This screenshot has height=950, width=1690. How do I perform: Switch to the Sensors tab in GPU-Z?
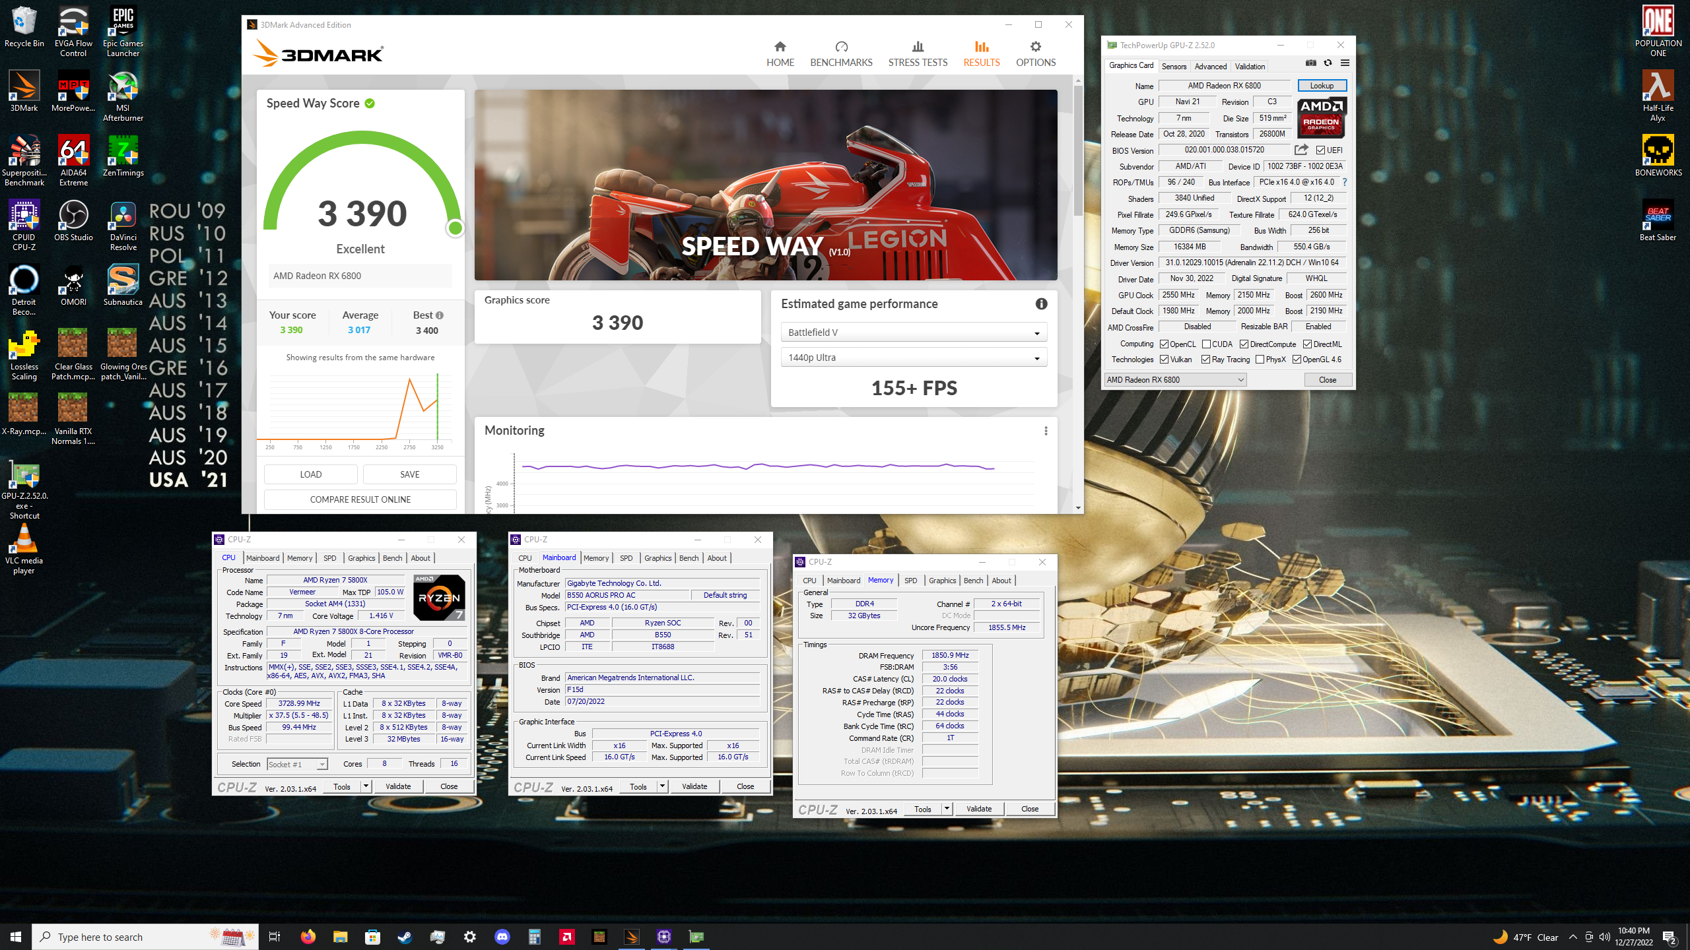(x=1174, y=67)
